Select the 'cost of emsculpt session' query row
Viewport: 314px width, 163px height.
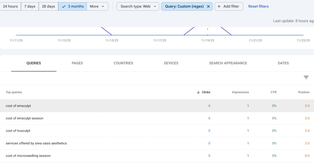25,118
